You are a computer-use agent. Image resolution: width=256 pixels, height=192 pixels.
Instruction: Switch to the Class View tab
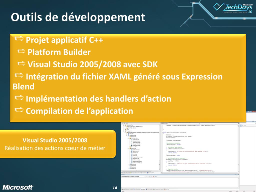click(143, 173)
